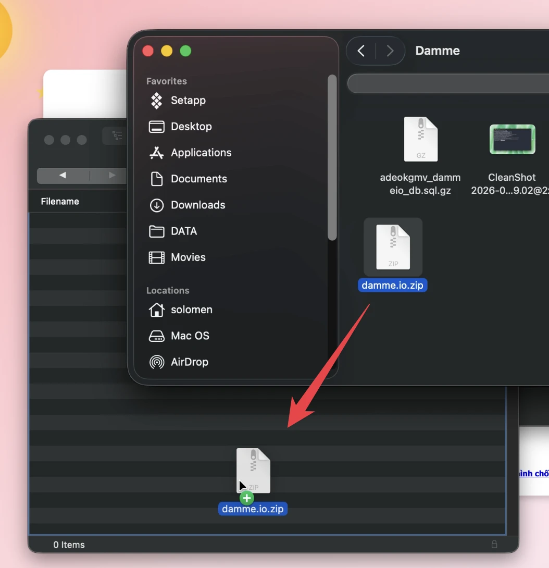This screenshot has height=568, width=549.
Task: Select the Mac OS disk under Locations
Action: (179, 336)
